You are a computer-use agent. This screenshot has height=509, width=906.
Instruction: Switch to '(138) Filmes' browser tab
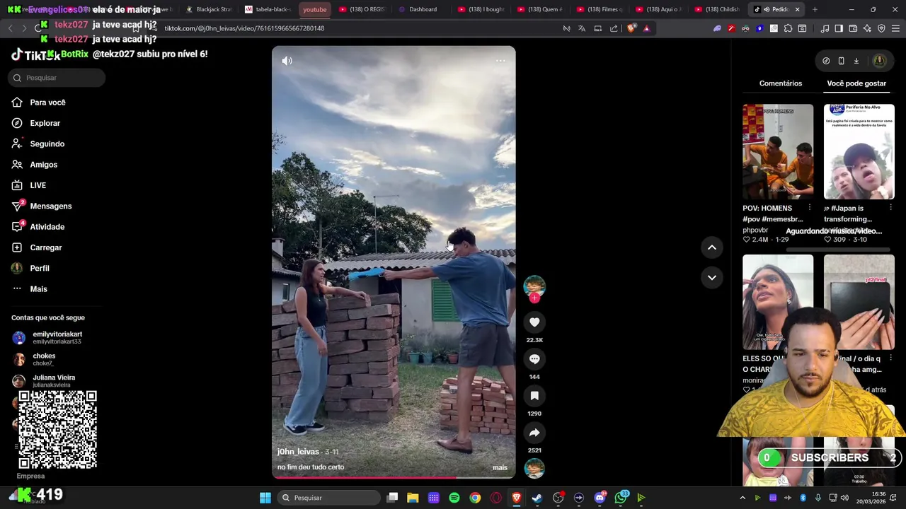599,9
